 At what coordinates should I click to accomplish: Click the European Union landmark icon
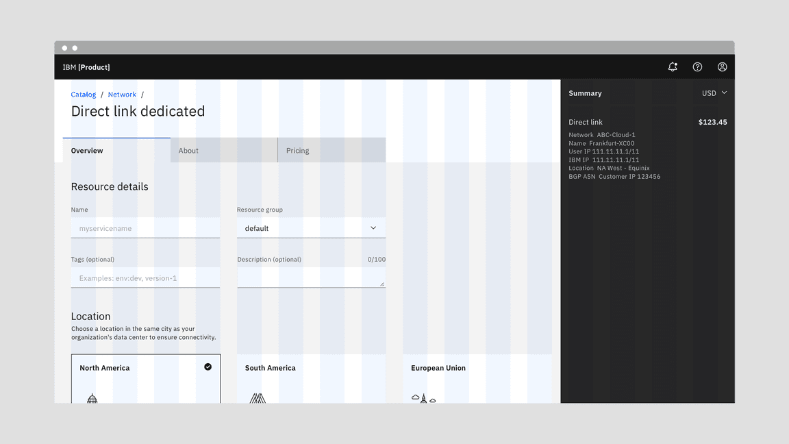click(x=423, y=398)
